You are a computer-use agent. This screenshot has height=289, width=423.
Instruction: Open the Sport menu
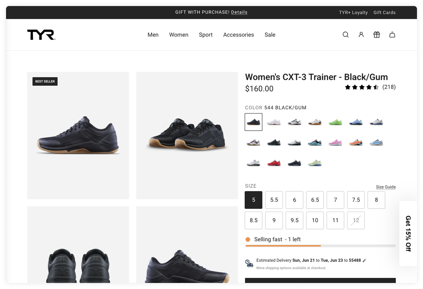click(206, 35)
